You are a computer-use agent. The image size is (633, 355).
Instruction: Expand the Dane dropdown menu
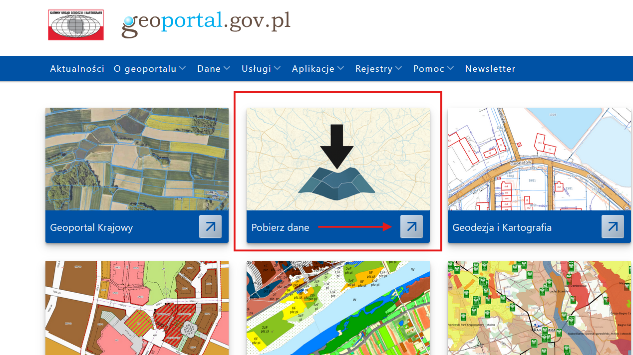click(x=213, y=69)
